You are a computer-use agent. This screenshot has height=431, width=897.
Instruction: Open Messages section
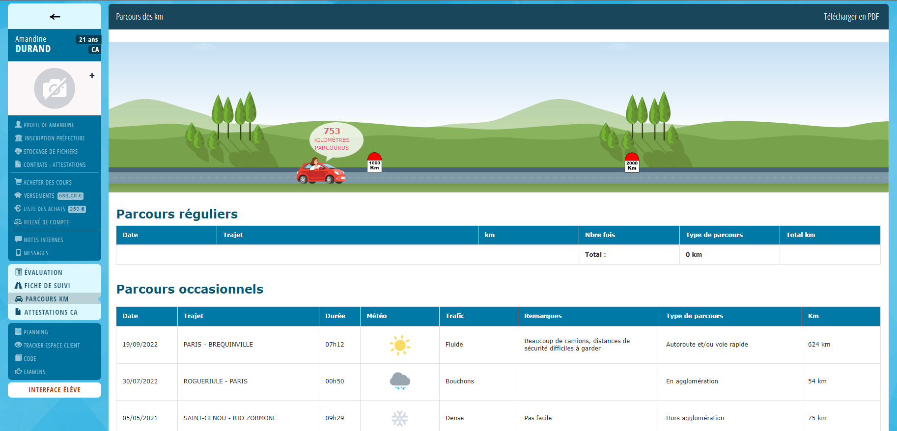(36, 253)
